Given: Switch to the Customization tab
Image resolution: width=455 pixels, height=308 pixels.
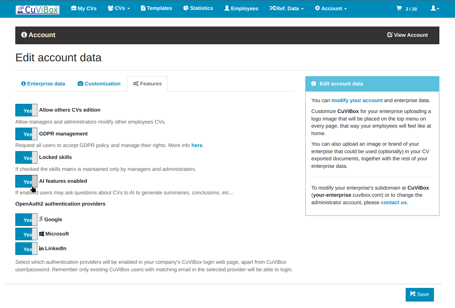Looking at the screenshot, I should point(99,84).
